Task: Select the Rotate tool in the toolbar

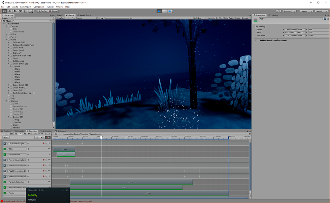Action: click(x=15, y=11)
